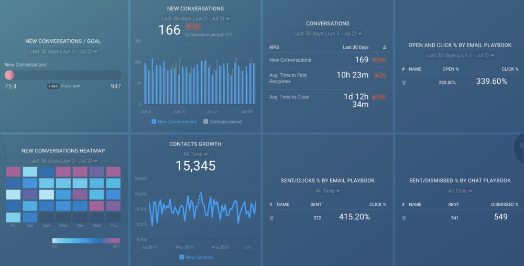This screenshot has height=266, width=524.
Task: Click the CONTACTS GROWTH title
Action: [x=195, y=144]
